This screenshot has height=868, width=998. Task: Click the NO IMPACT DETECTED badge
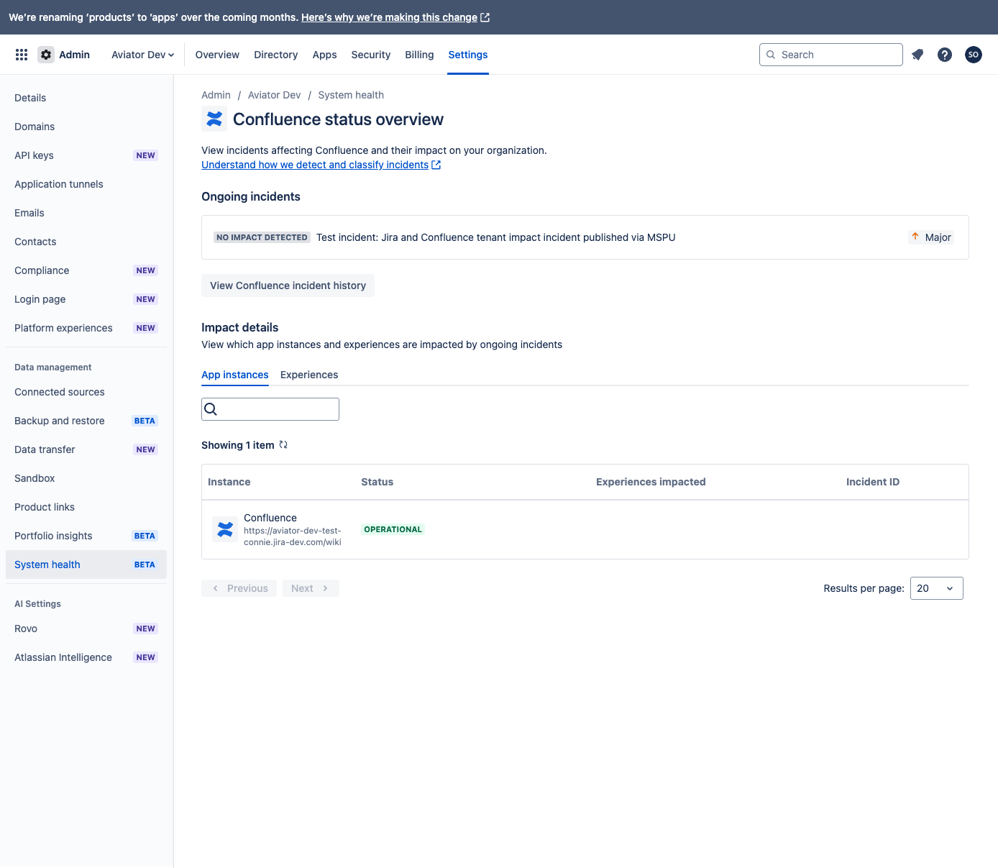pyautogui.click(x=262, y=237)
